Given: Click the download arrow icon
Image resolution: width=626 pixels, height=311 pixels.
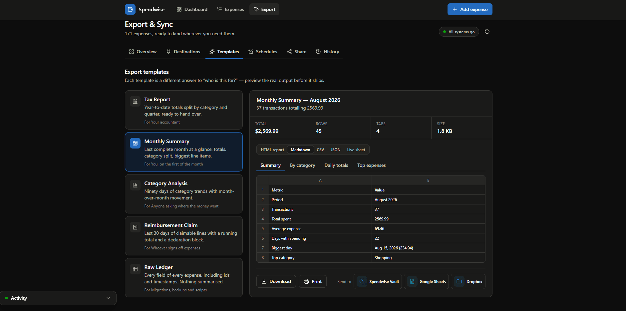Looking at the screenshot, I should pos(264,281).
